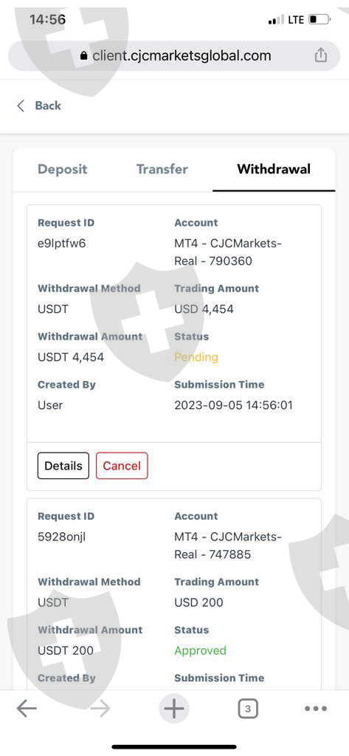The image size is (349, 756).
Task: Switch to the Deposit tab
Action: point(62,169)
